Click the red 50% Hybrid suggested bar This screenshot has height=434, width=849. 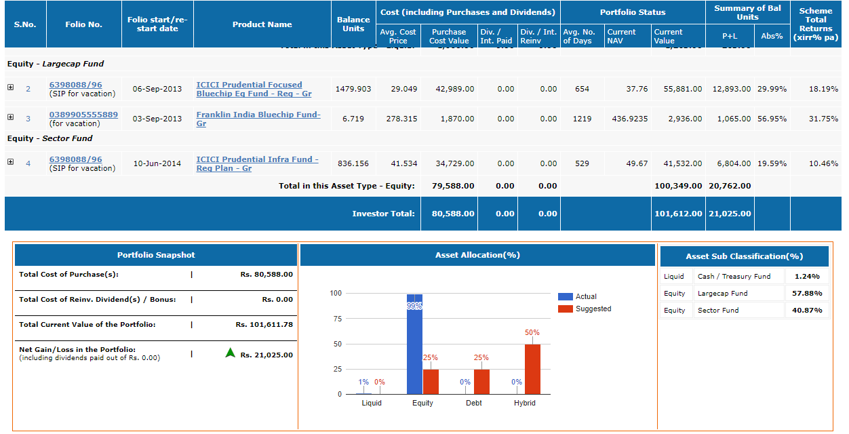[x=532, y=369]
